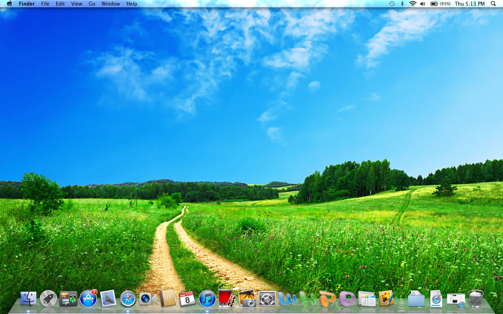Screen dimensions: 503x314
Task: Launch Microsoft Word from the Dock
Action: pos(287,299)
